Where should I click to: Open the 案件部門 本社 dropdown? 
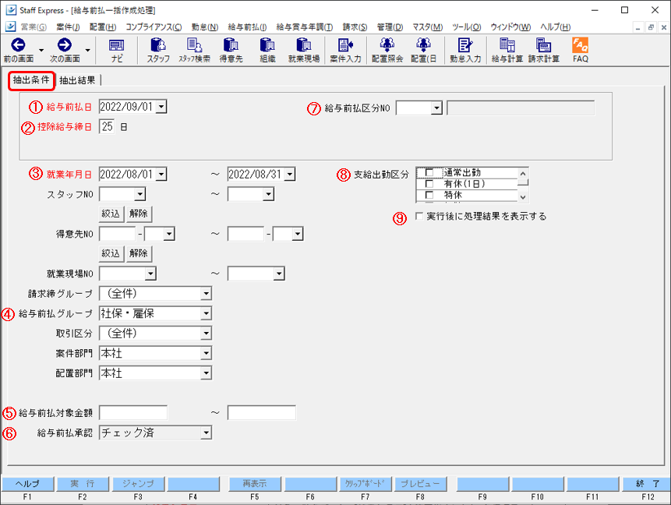[x=207, y=354]
